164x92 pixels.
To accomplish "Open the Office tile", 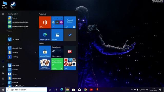I will 45,22.
